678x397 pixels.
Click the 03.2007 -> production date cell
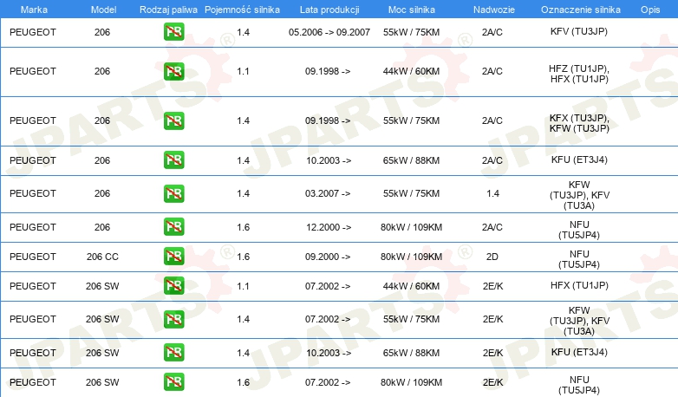[x=328, y=193]
